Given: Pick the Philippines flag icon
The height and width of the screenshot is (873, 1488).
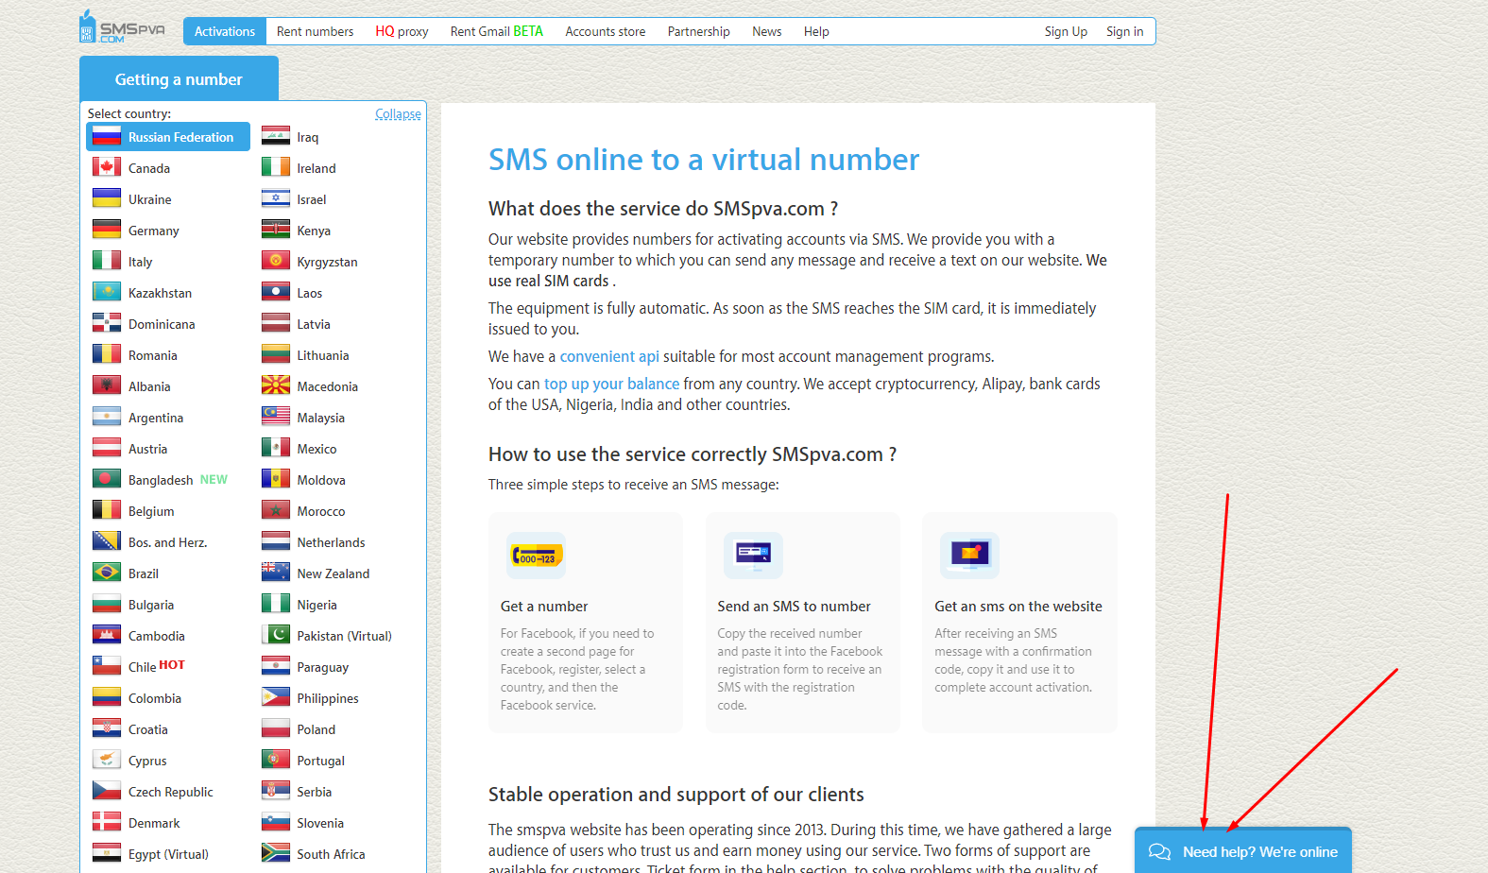Looking at the screenshot, I should [x=276, y=697].
